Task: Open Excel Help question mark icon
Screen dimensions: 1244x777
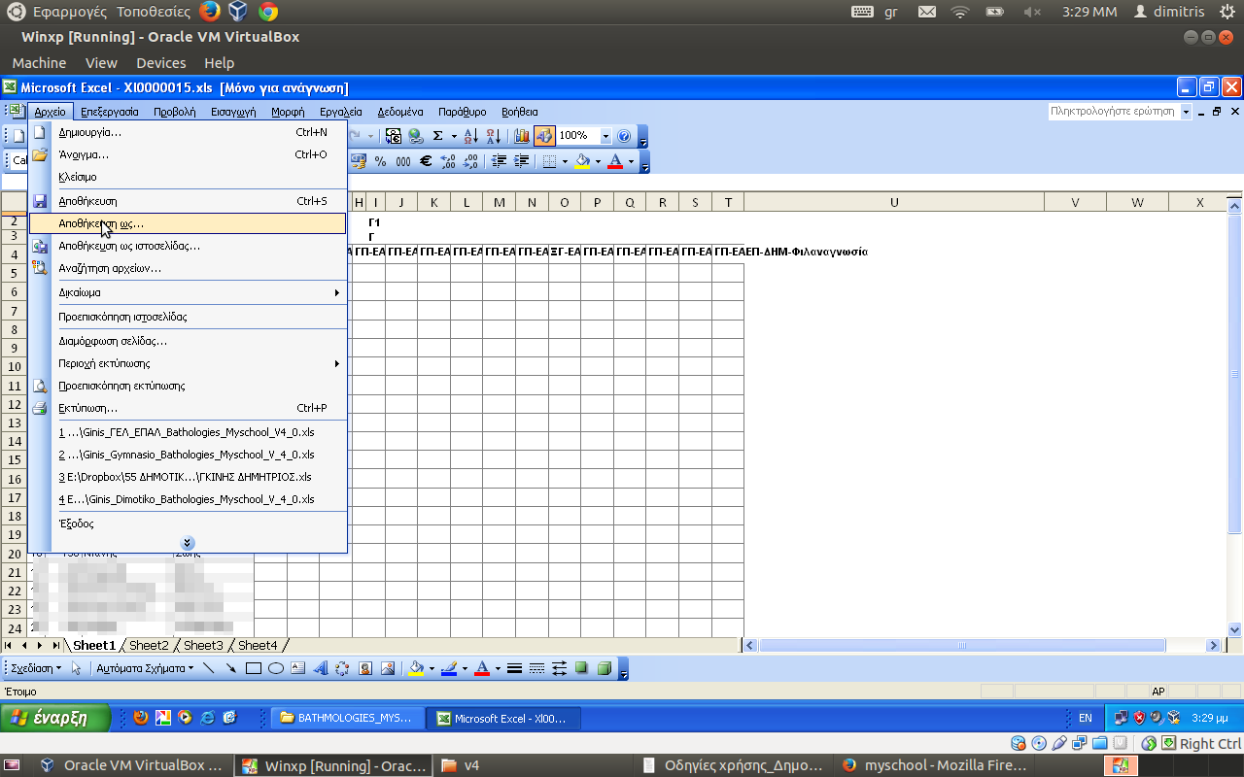Action: [x=624, y=136]
